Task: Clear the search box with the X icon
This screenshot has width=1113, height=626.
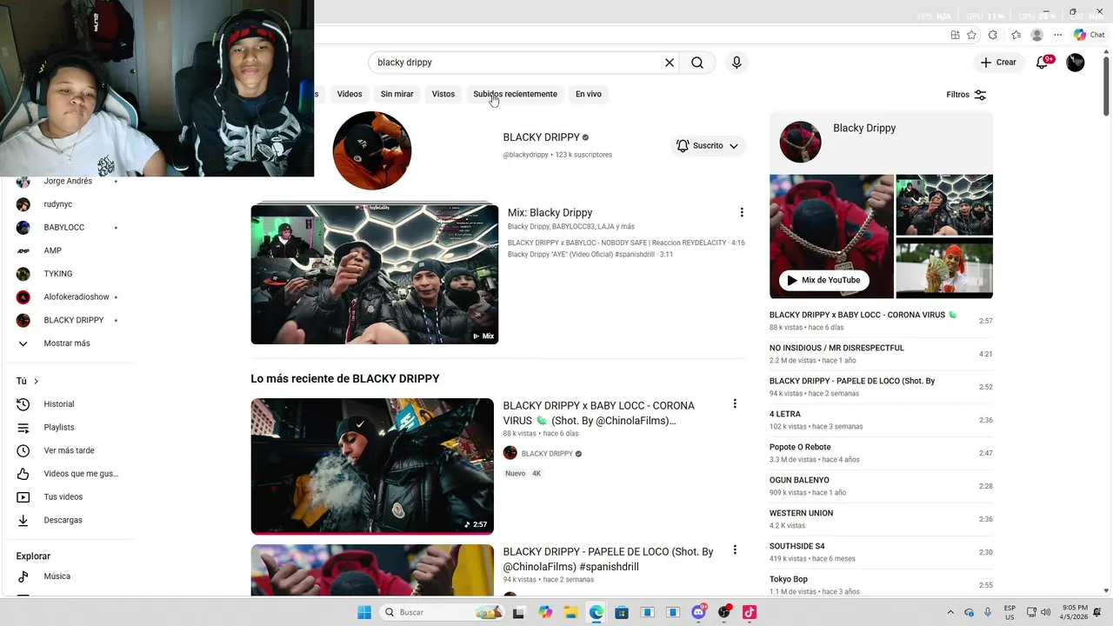Action: pos(670,63)
